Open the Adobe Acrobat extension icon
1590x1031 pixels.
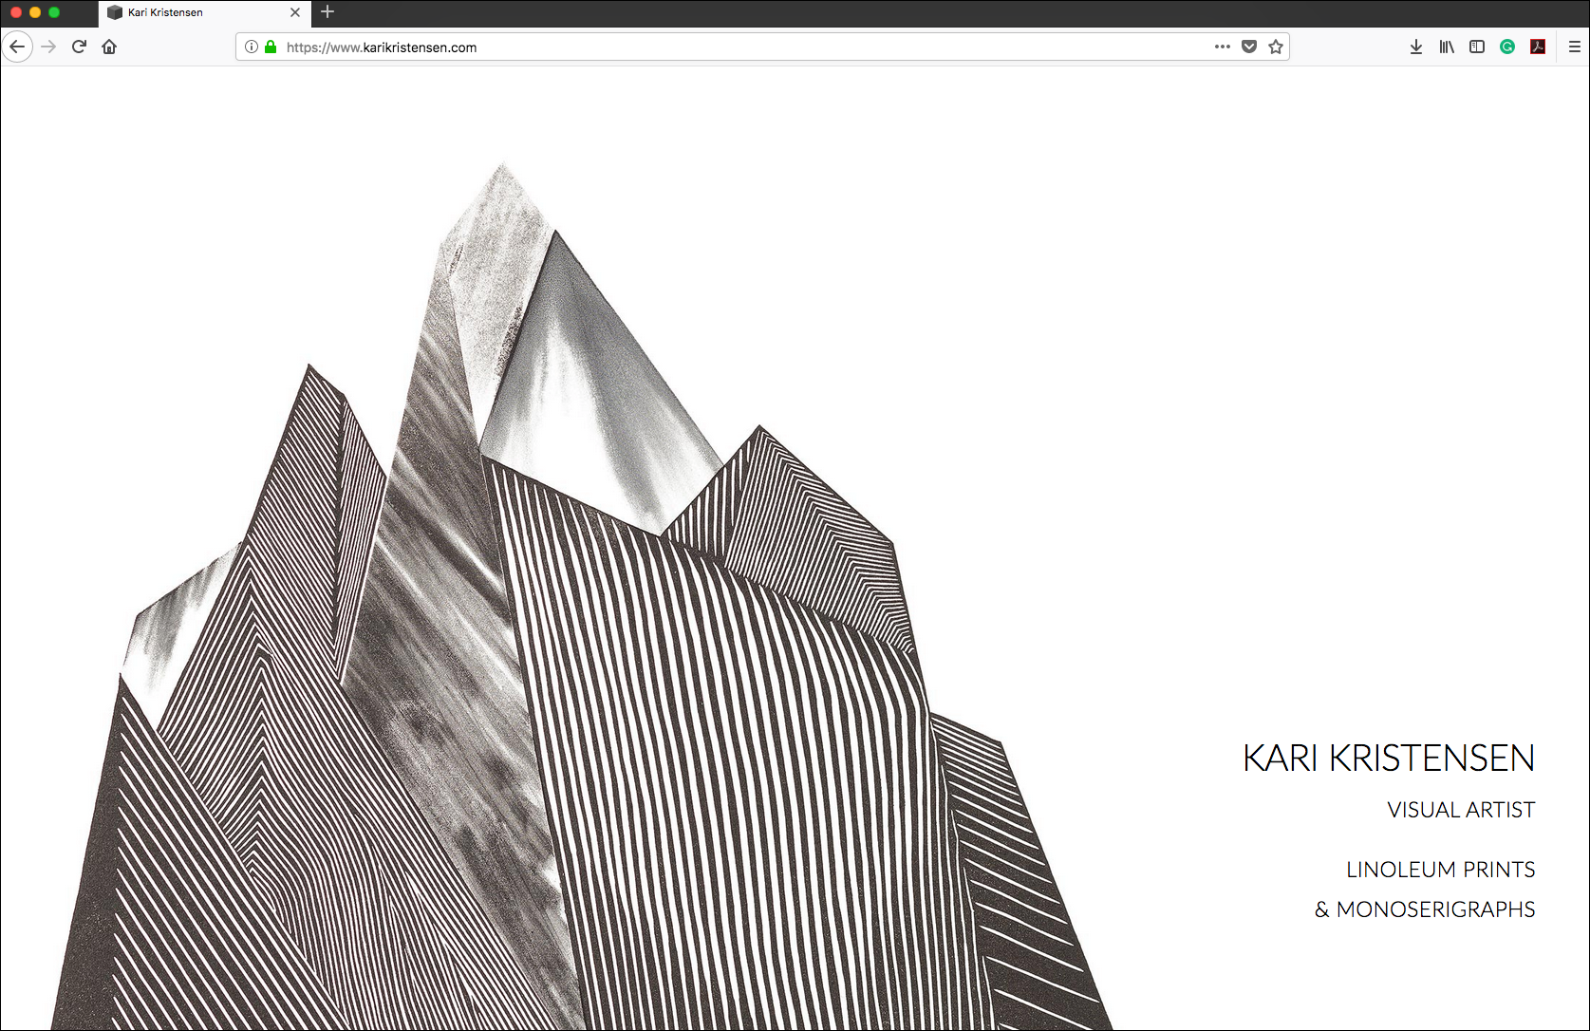pos(1538,47)
